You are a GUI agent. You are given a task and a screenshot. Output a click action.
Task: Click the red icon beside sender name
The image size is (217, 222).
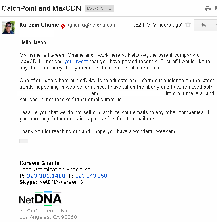coord(63,26)
